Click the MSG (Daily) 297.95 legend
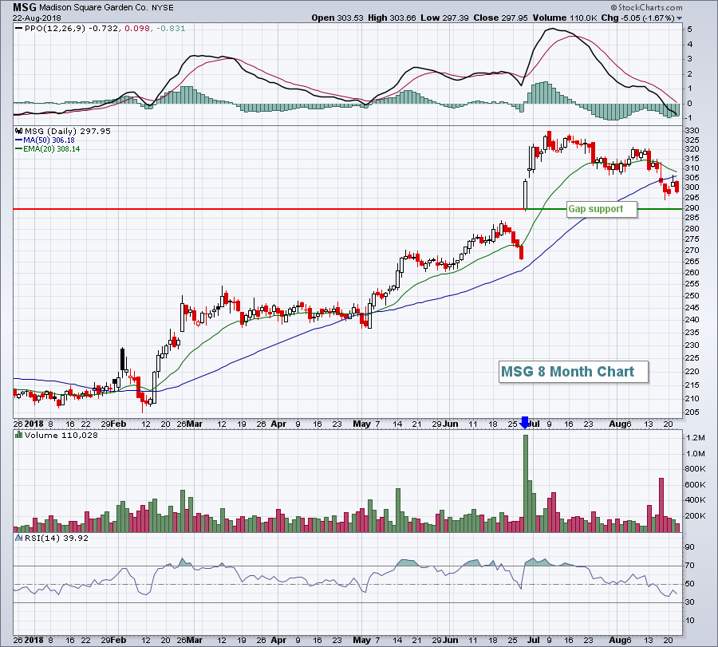 (x=68, y=131)
